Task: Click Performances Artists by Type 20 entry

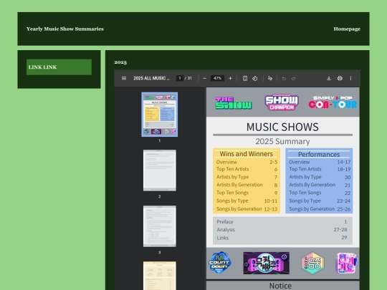Action: click(320, 177)
